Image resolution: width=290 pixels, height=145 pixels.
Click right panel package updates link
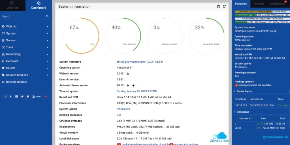pos(255,85)
